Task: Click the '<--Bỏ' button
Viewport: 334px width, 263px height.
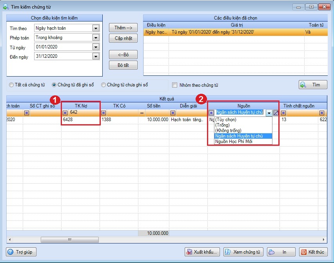Action: pyautogui.click(x=123, y=55)
